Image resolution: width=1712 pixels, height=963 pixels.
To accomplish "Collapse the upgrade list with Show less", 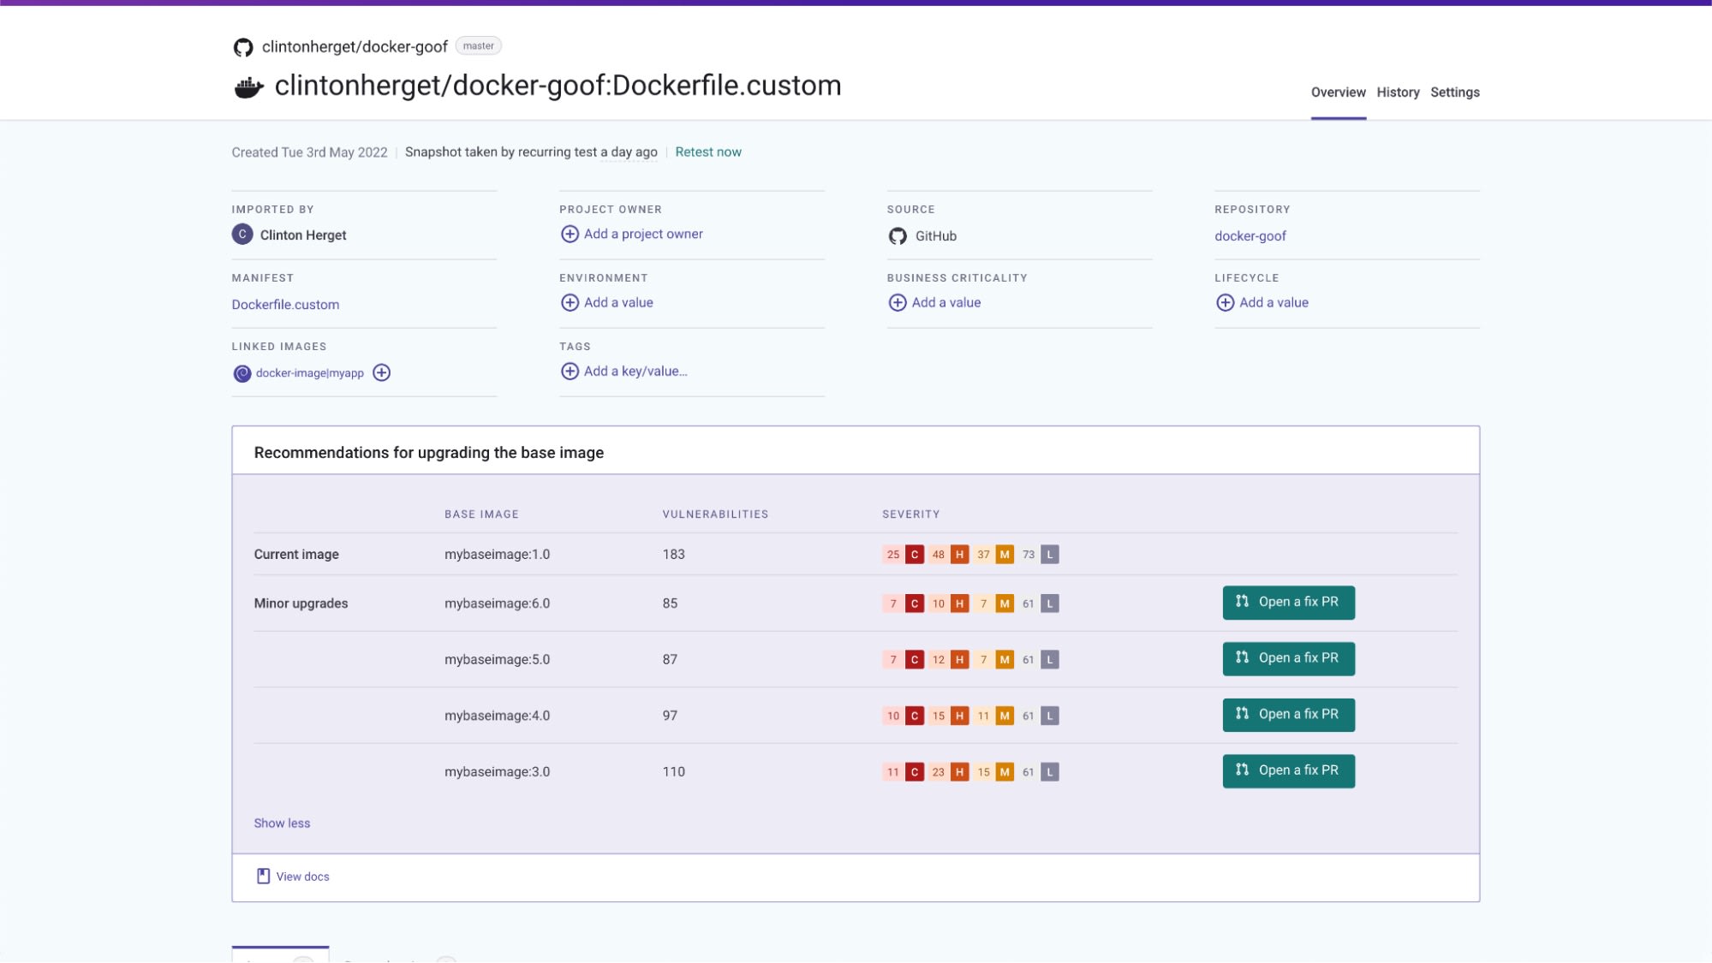I will pos(282,823).
